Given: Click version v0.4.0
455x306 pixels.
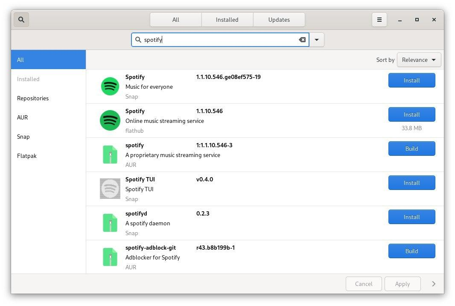Looking at the screenshot, I should pyautogui.click(x=204, y=179).
